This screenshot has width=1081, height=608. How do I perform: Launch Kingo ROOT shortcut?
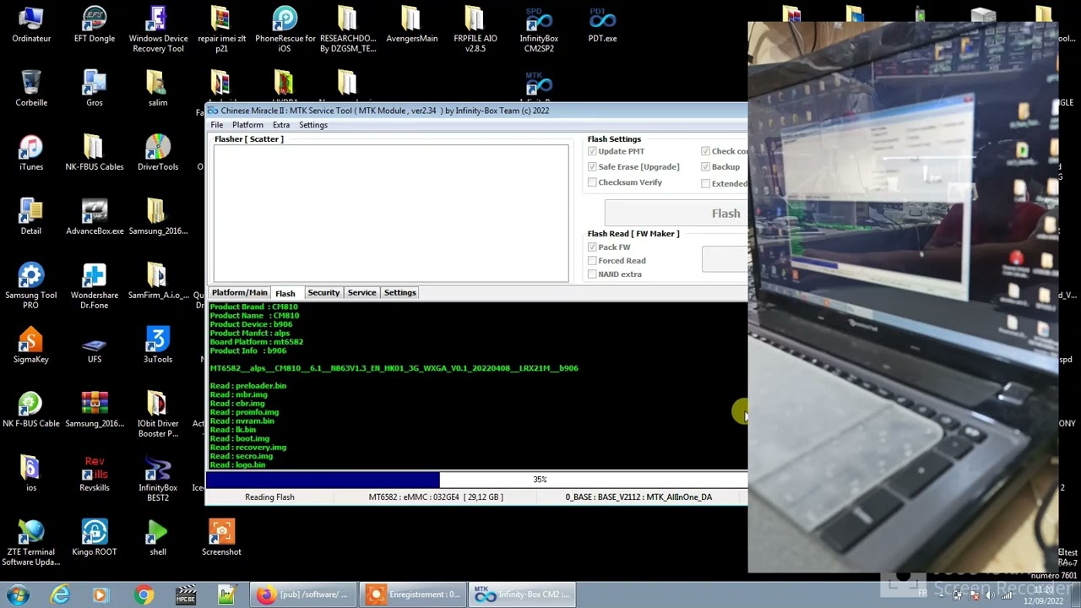(x=95, y=538)
